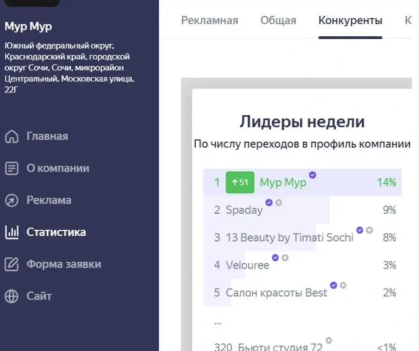The image size is (419, 351).
Task: Click the 3% value for Velouree
Action: 389,265
